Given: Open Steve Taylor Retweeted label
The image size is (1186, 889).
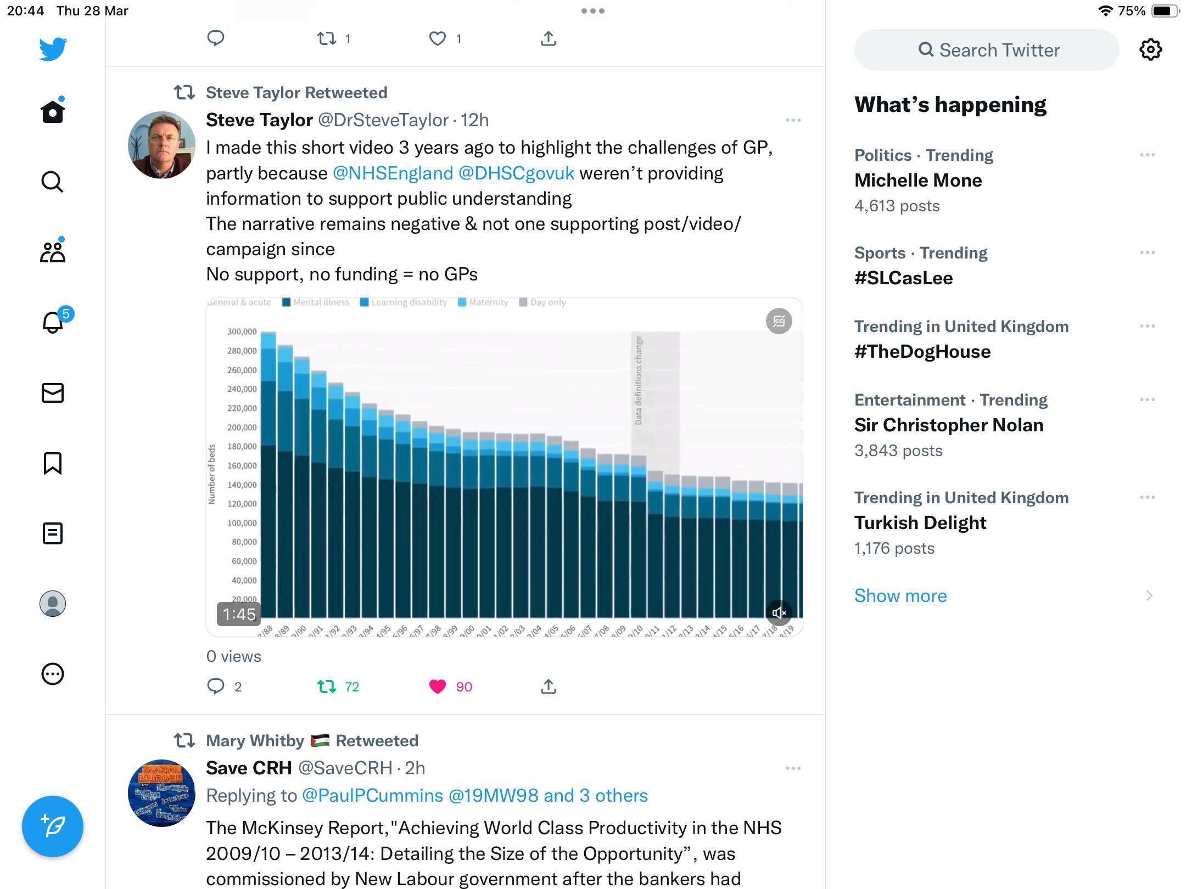Looking at the screenshot, I should (296, 93).
